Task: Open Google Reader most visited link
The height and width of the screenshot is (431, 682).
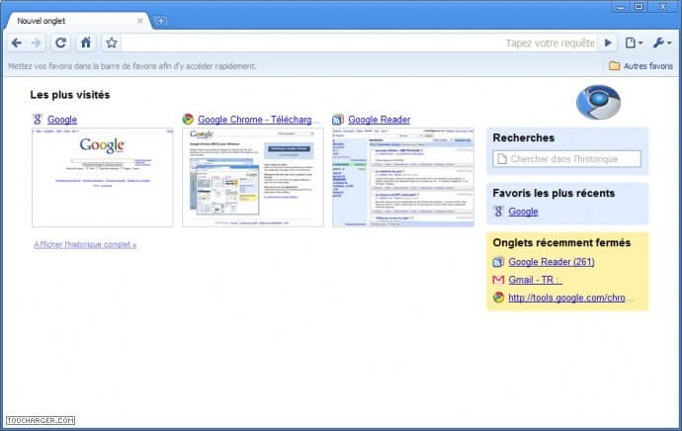Action: pos(380,120)
